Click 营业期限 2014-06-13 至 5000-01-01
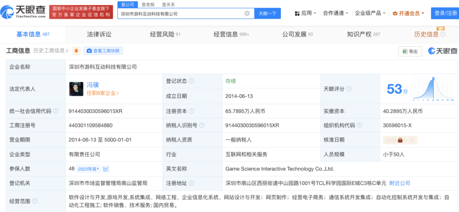 tap(100, 140)
